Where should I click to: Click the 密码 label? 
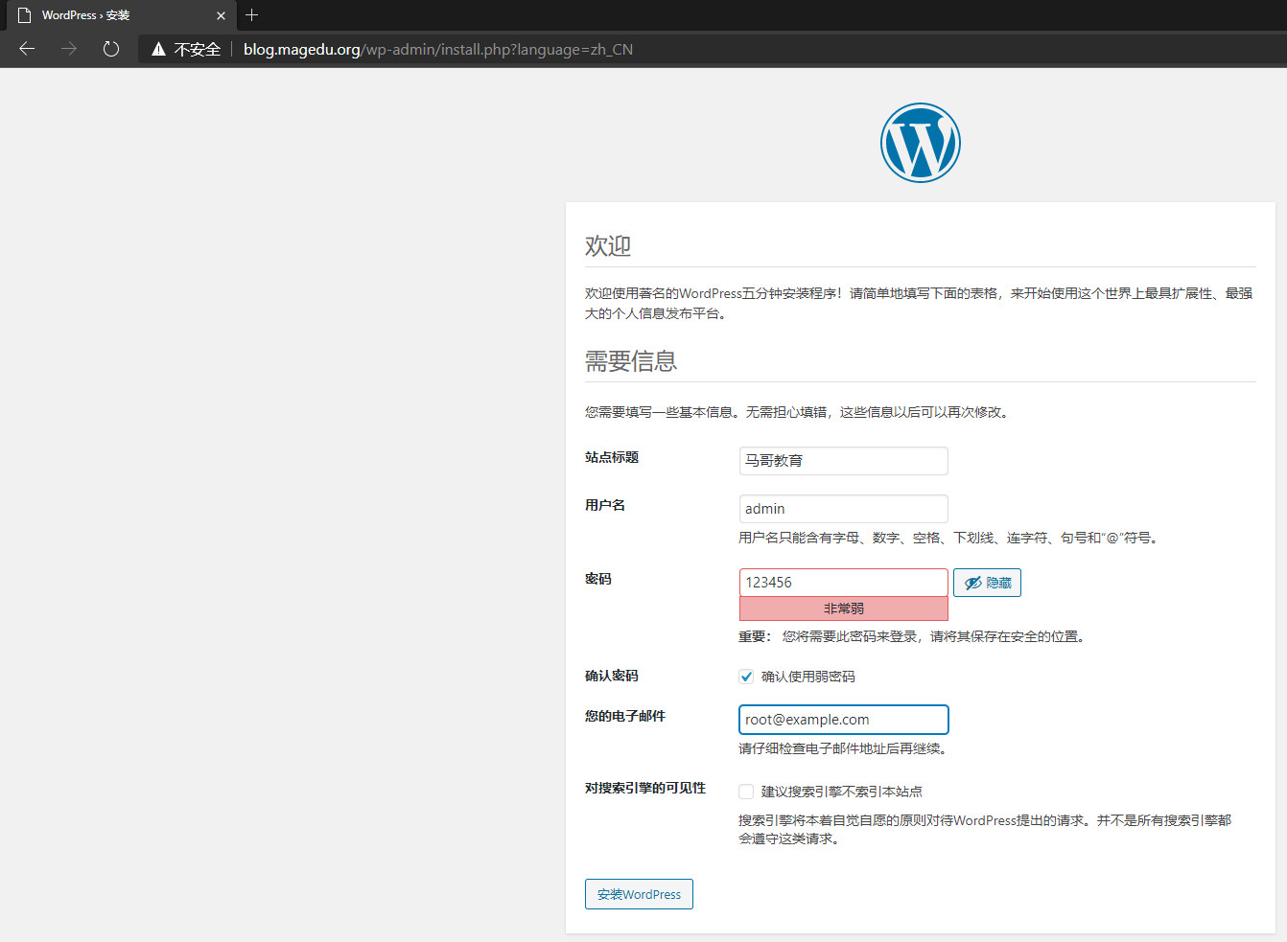[x=598, y=580]
